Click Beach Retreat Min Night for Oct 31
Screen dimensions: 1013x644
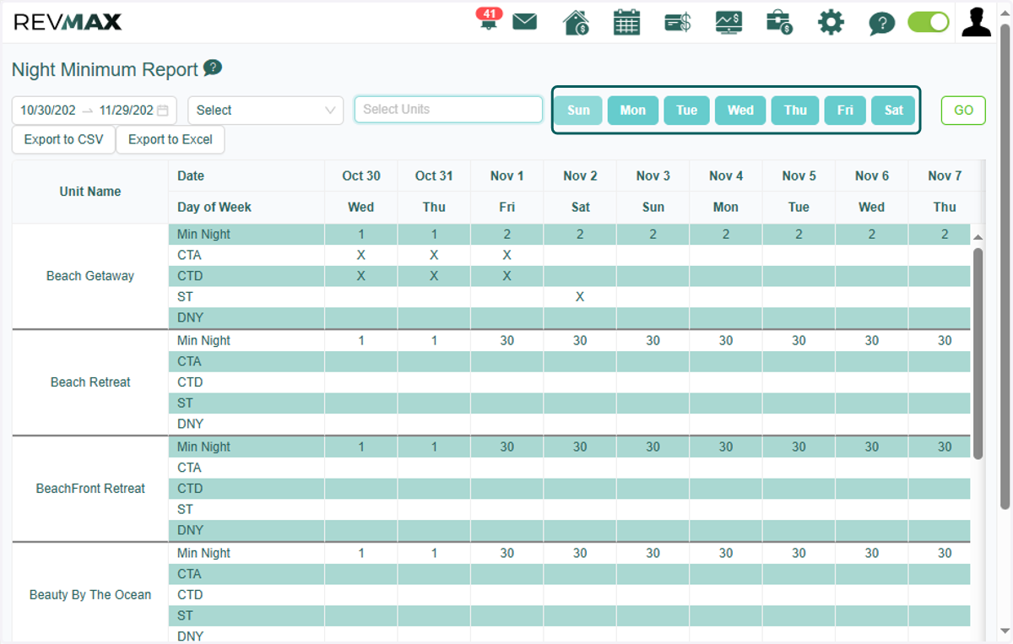(x=434, y=340)
